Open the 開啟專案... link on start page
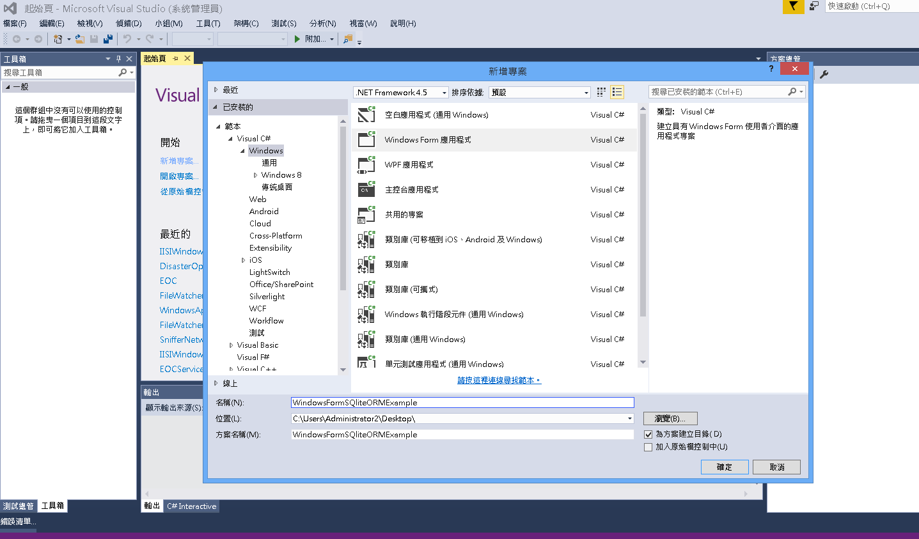The width and height of the screenshot is (919, 539). coord(180,176)
